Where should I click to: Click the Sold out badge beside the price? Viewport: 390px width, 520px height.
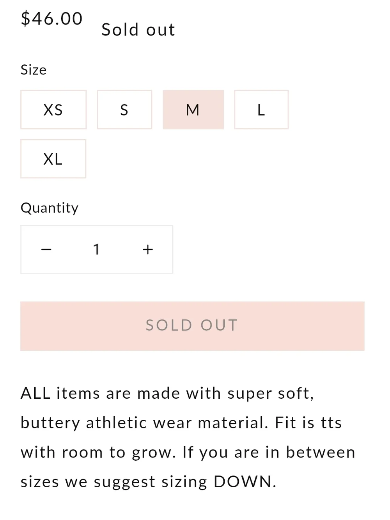(138, 30)
